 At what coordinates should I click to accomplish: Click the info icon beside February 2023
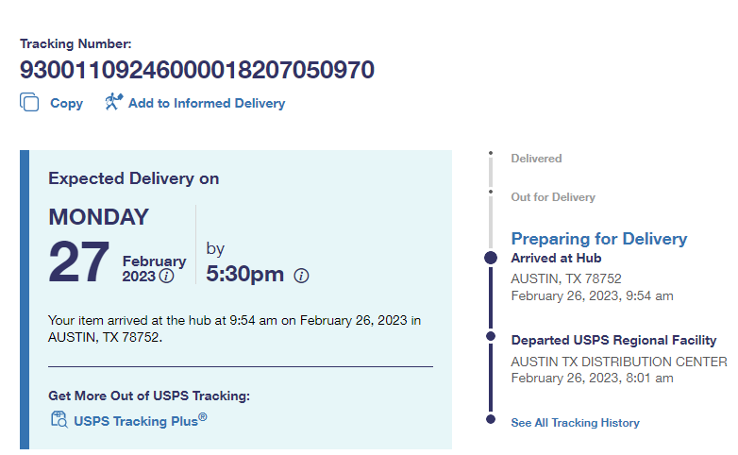click(x=167, y=276)
